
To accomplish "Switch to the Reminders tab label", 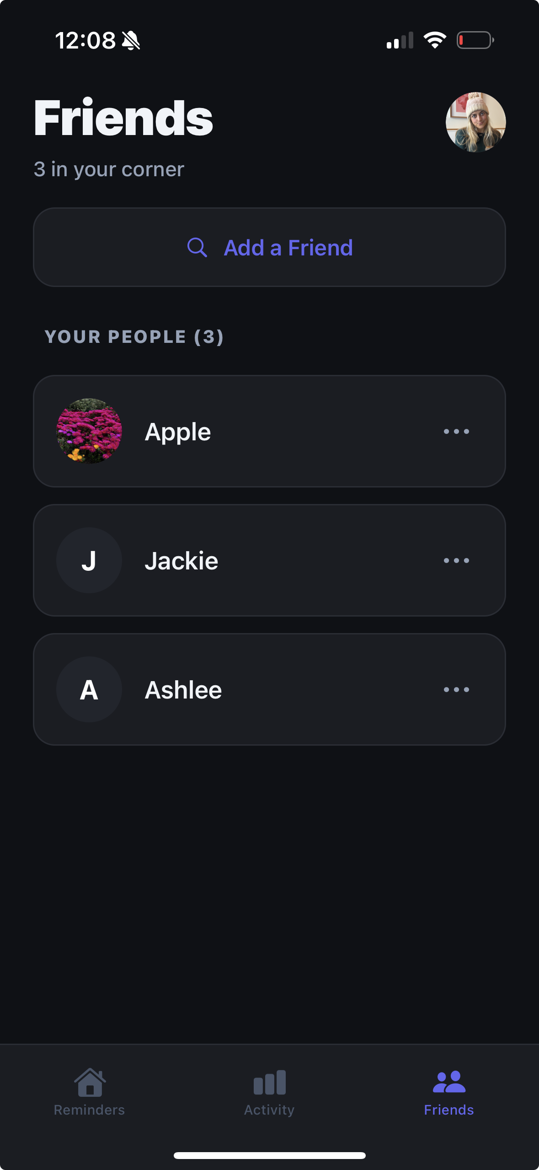I will click(x=89, y=1110).
